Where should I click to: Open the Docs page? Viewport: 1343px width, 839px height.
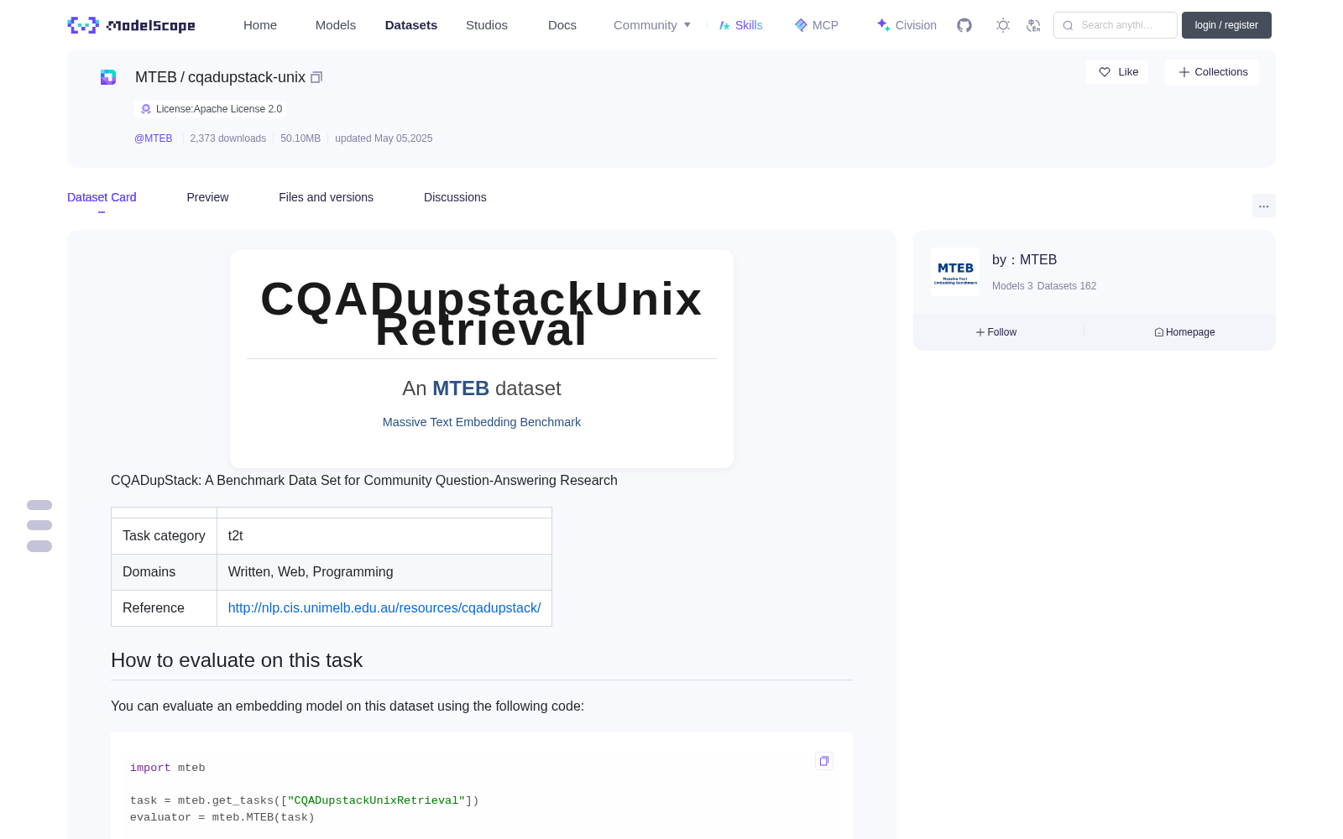(x=562, y=25)
